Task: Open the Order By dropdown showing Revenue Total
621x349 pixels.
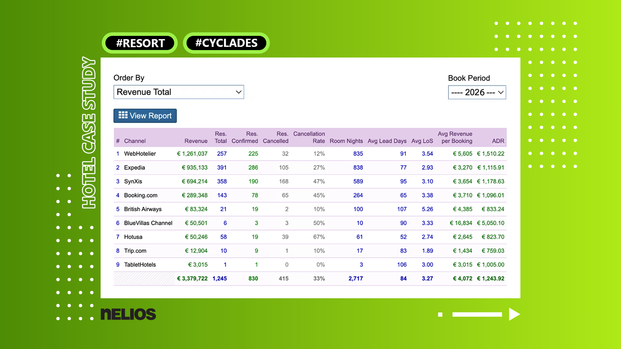Action: click(179, 92)
